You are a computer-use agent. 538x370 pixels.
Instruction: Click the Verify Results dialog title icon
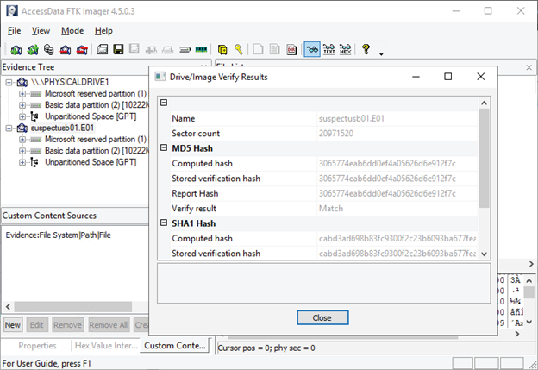pyautogui.click(x=160, y=77)
